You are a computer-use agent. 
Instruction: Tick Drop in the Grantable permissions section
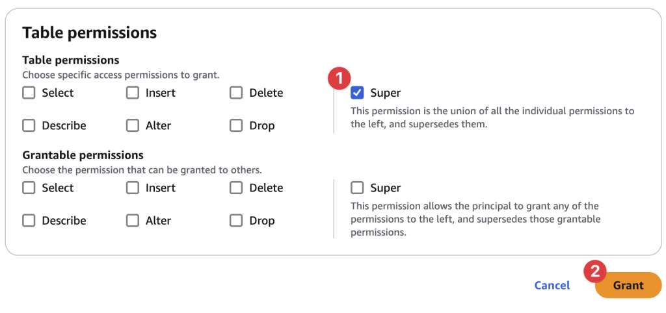point(236,220)
